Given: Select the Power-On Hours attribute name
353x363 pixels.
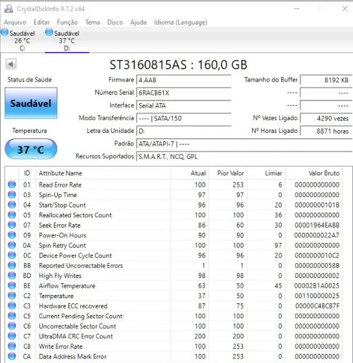Looking at the screenshot, I should (x=62, y=235).
